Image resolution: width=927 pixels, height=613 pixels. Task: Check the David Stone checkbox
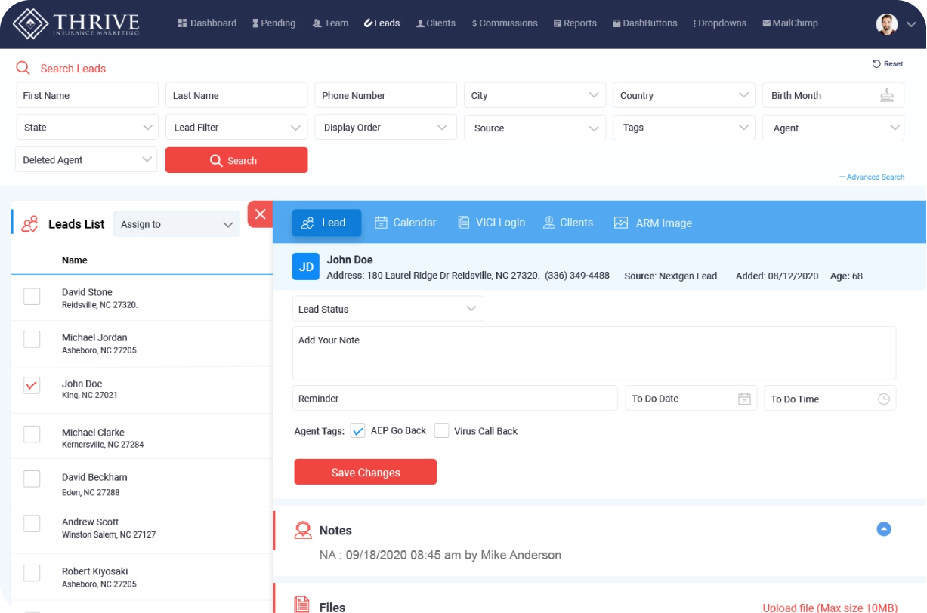coord(32,296)
